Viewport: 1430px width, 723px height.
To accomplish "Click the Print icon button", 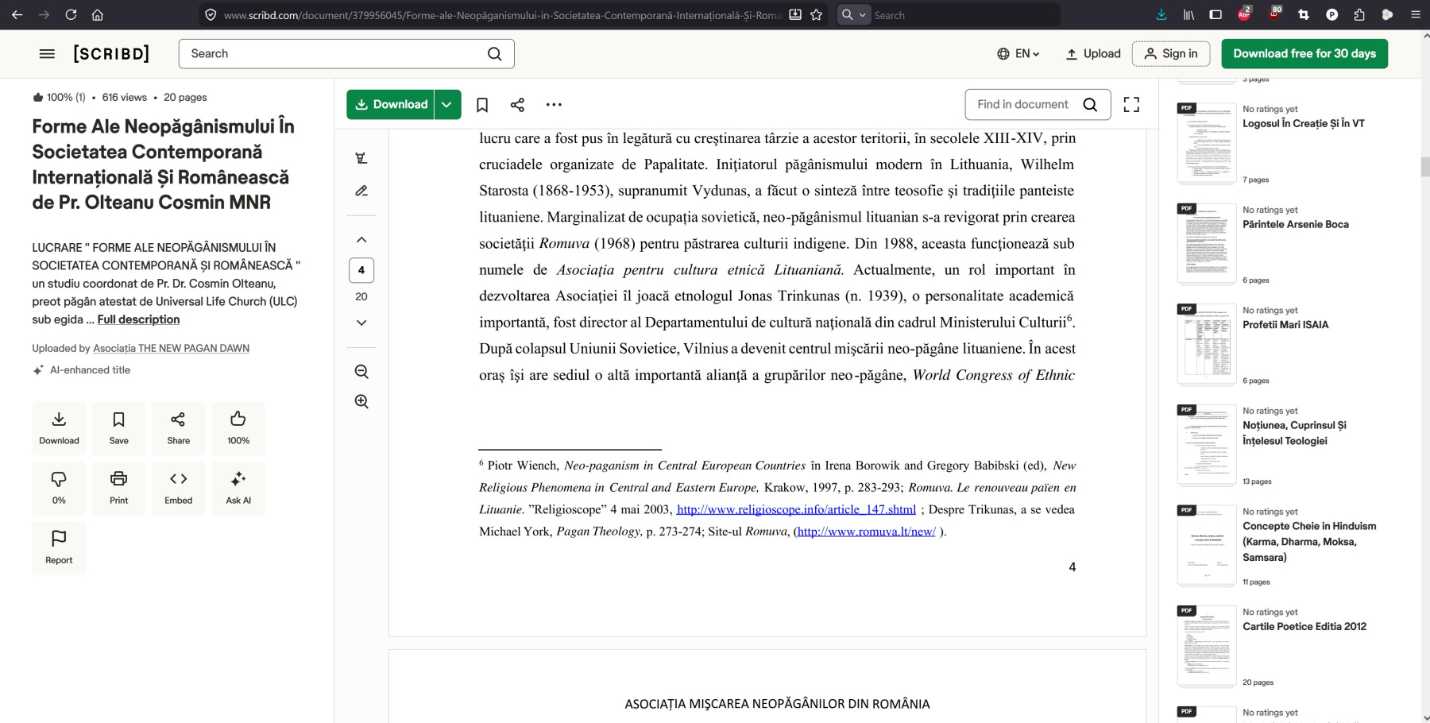I will (x=118, y=488).
